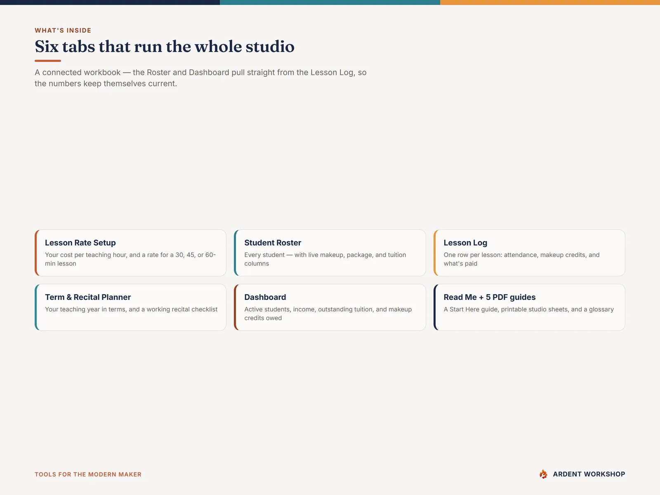Click 'One row per lesson' description
Image resolution: width=660 pixels, height=495 pixels.
[521, 259]
